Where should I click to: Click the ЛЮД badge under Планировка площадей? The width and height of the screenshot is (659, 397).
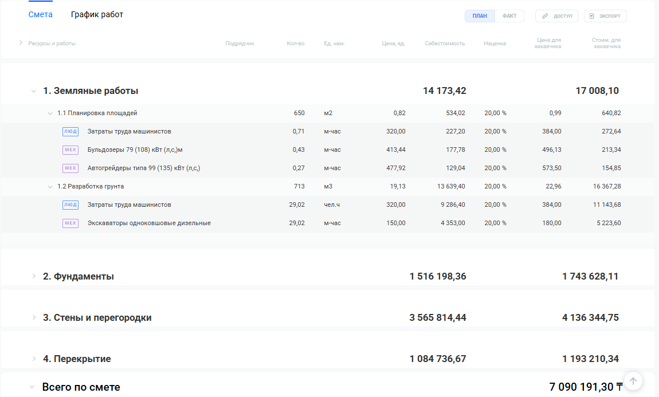click(70, 132)
